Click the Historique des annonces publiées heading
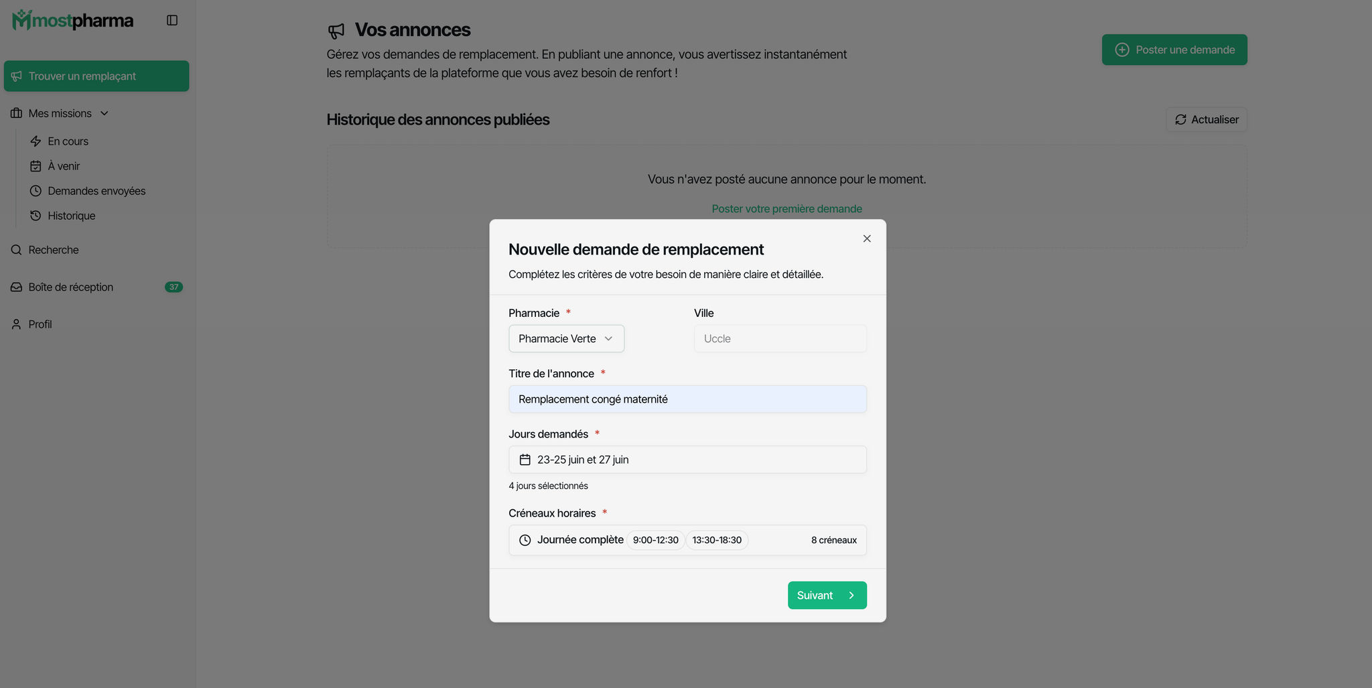Screen dimensions: 1372x688 [438, 120]
